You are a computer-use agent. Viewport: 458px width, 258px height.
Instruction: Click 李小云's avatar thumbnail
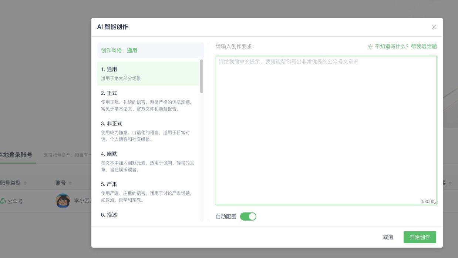pyautogui.click(x=63, y=201)
